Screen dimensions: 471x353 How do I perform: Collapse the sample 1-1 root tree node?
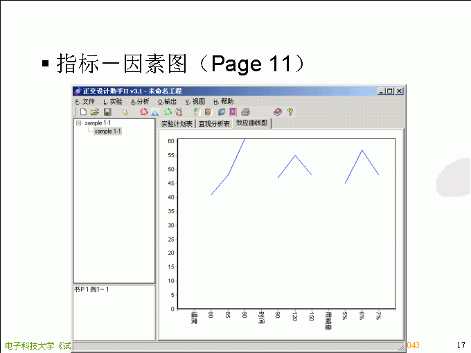(79, 123)
